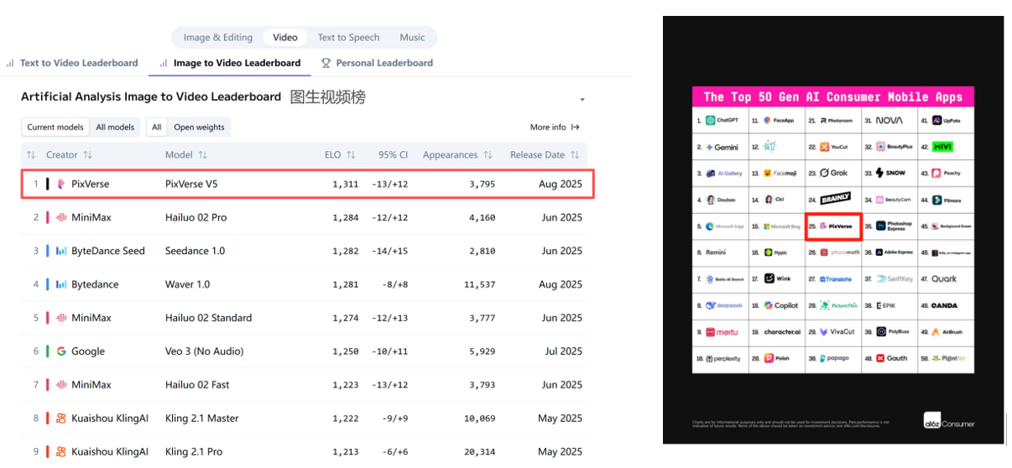Click the BRAINLY entry in Top 50 chart
Viewport: 1012px width, 468px height.
point(834,199)
